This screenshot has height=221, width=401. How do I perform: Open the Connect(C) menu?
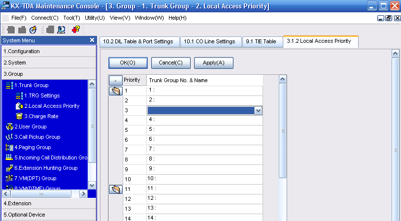[45, 18]
